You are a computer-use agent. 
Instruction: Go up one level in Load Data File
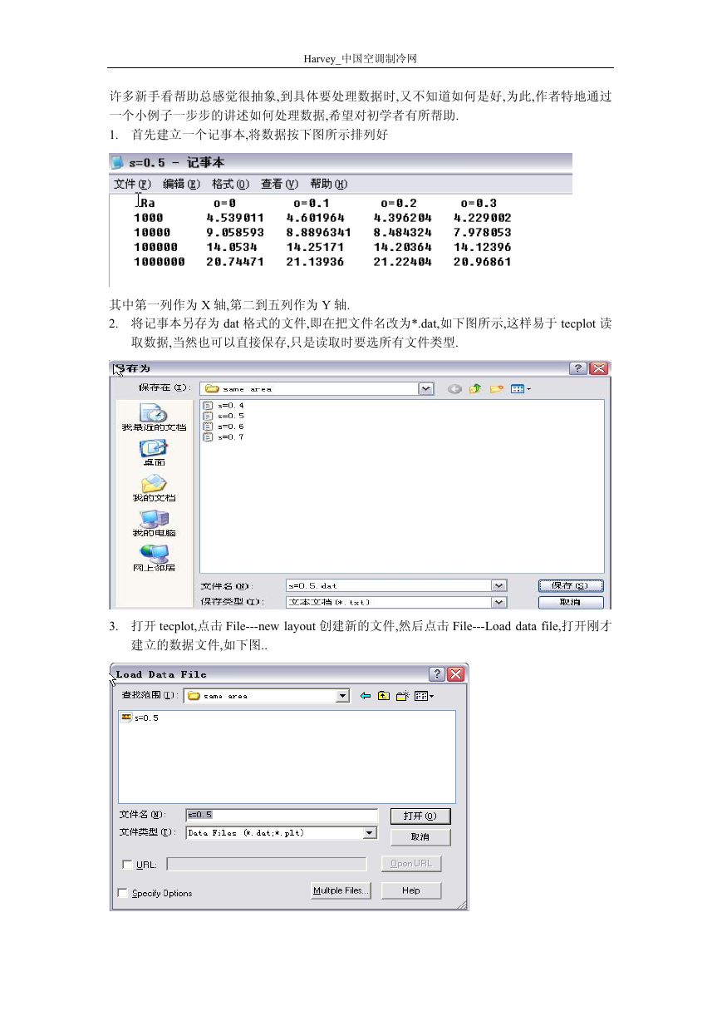(x=384, y=696)
